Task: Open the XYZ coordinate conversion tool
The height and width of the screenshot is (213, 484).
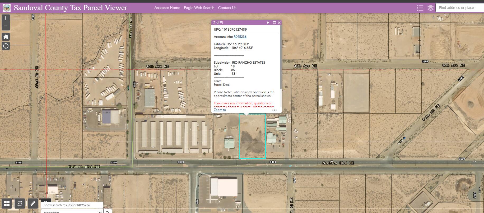Action: point(20,203)
